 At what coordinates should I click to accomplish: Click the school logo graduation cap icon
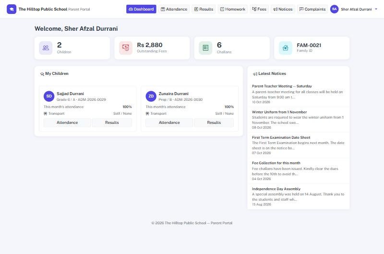12,9
